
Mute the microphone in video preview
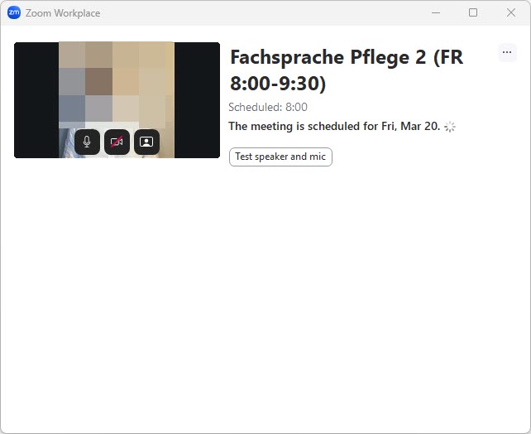point(87,142)
